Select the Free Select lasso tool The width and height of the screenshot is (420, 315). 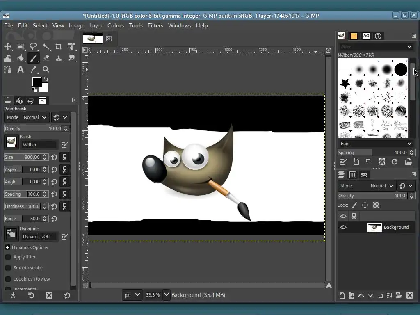33,46
